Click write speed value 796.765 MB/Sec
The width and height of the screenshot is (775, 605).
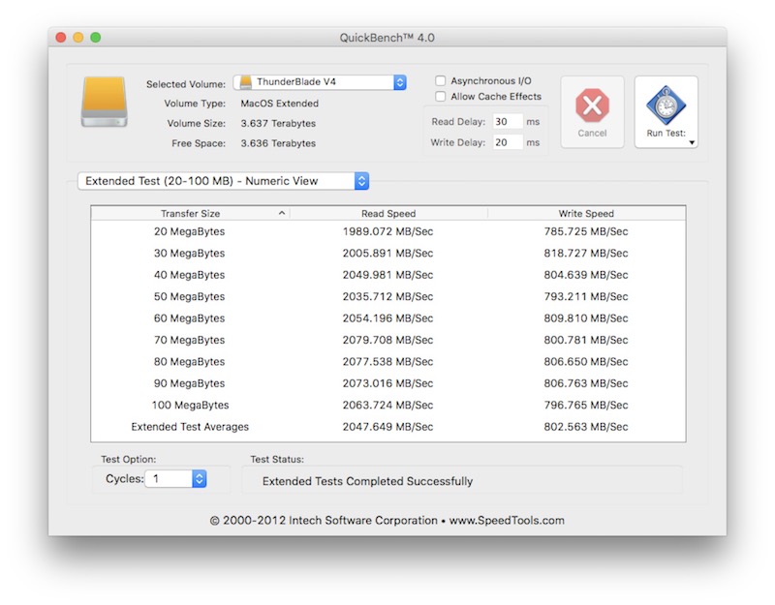586,405
